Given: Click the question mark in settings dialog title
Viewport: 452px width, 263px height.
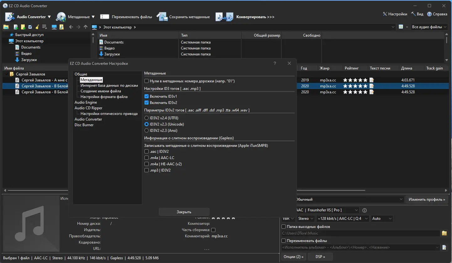Looking at the screenshot, I should tap(275, 63).
